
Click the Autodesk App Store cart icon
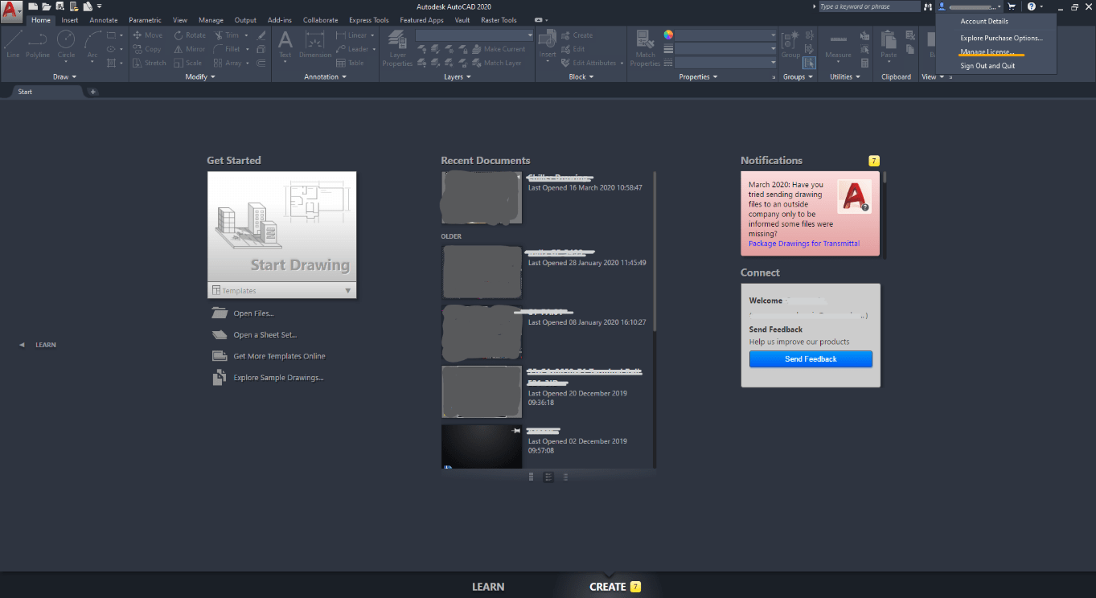click(1012, 6)
